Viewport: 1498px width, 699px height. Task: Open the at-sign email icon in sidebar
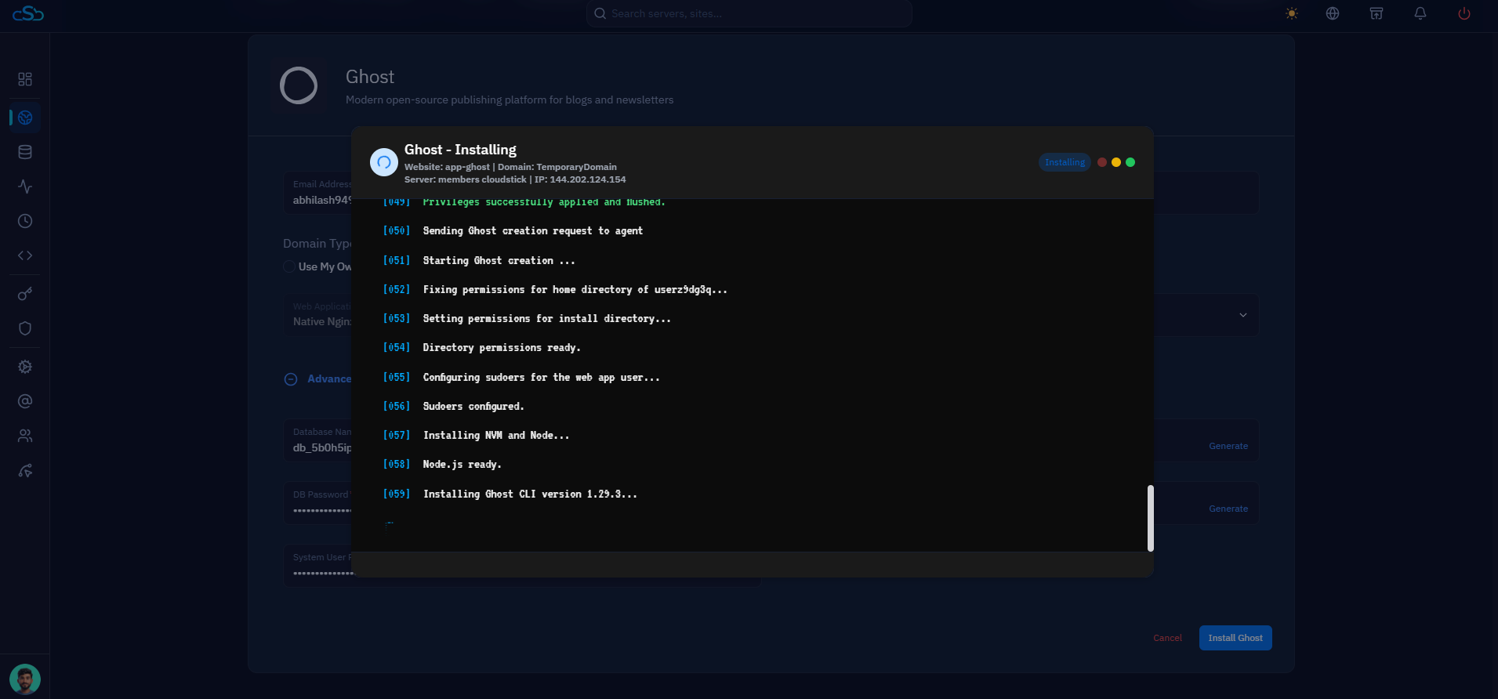click(25, 401)
